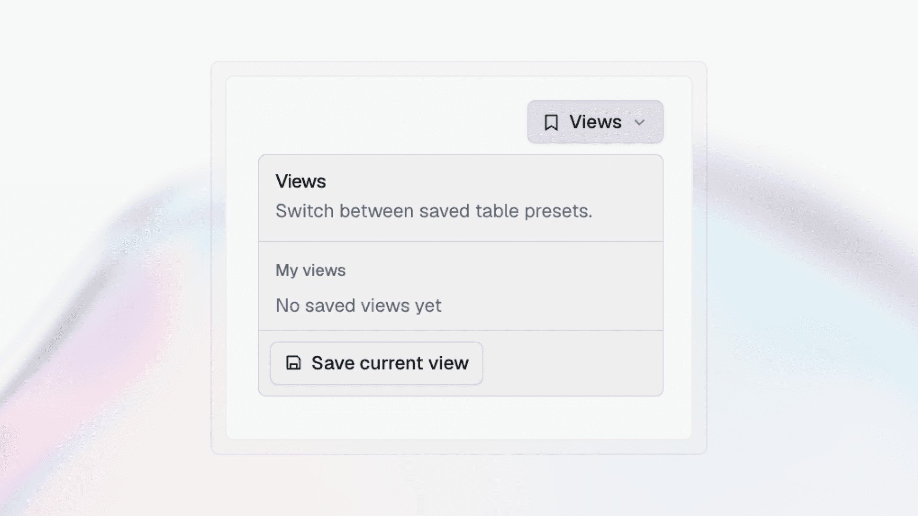918x516 pixels.
Task: Click the popover header area right of Views title
Action: (492, 182)
